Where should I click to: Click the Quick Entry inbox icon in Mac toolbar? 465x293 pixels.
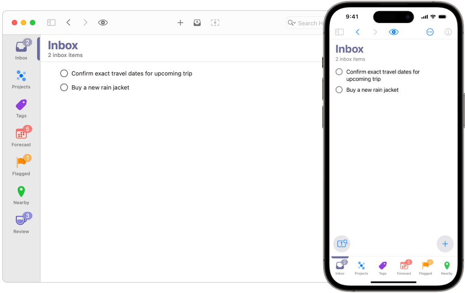click(197, 23)
